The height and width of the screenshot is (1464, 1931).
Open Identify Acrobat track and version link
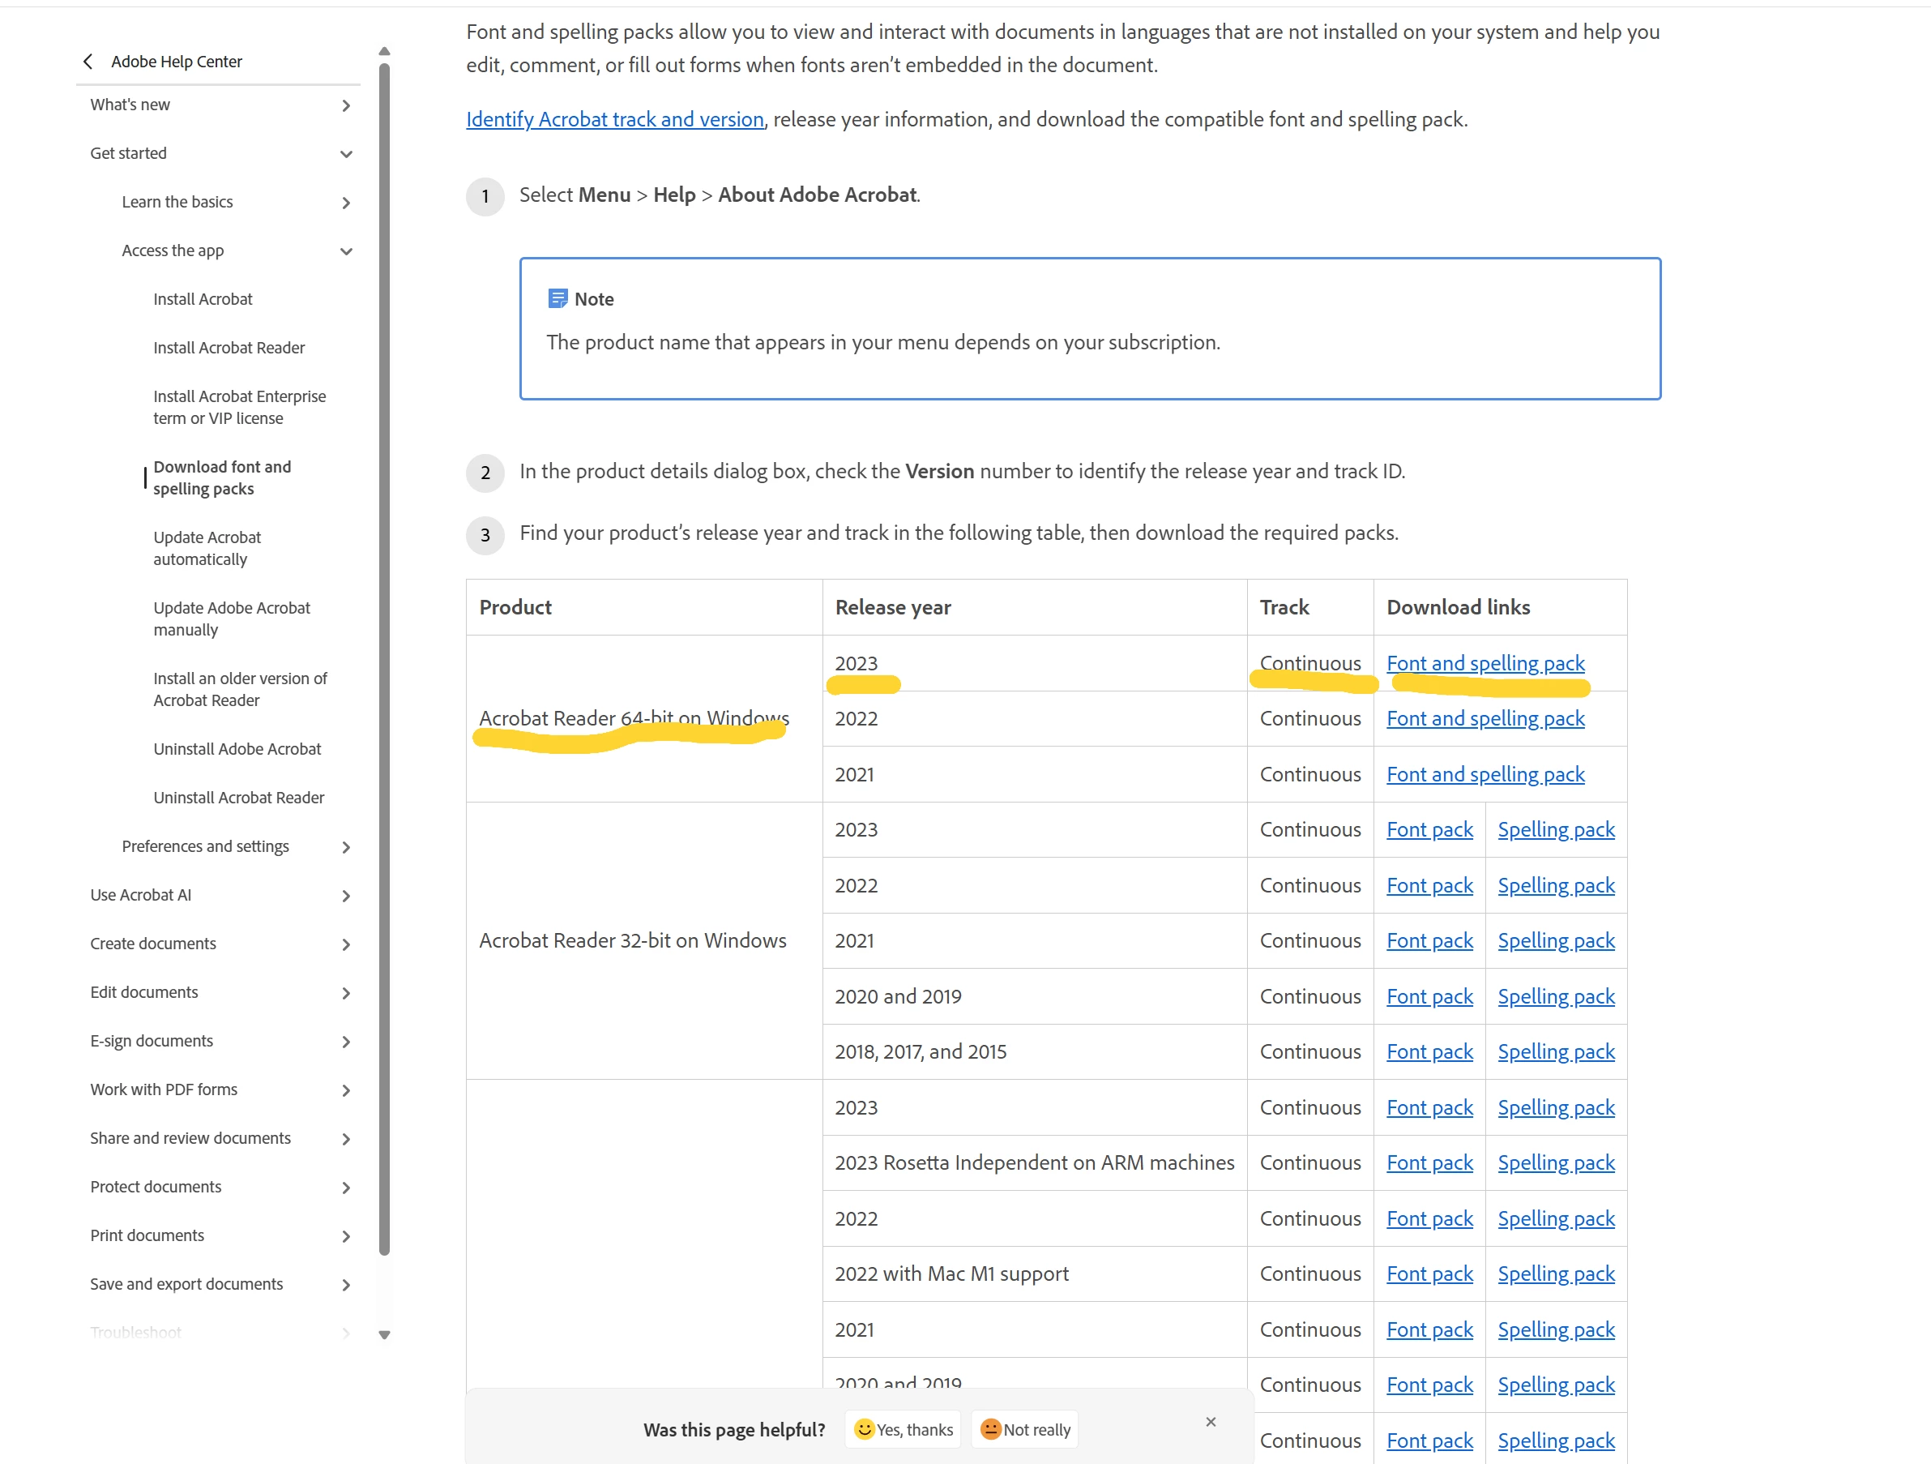click(614, 120)
